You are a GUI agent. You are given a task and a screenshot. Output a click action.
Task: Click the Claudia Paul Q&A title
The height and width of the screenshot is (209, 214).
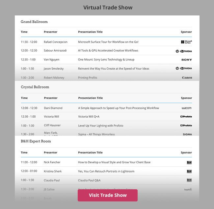(x=89, y=180)
